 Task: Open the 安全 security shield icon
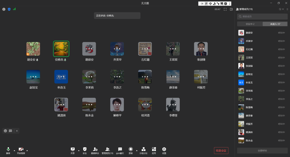[85, 149]
